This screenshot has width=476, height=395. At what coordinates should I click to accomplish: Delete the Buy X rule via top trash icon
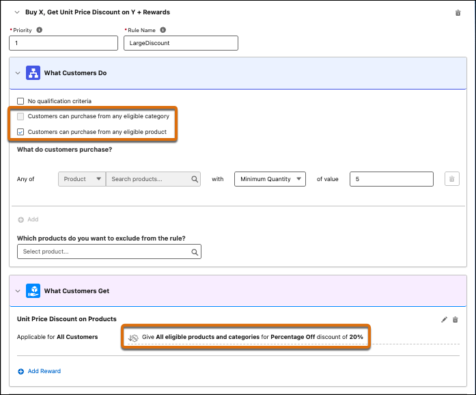point(458,13)
